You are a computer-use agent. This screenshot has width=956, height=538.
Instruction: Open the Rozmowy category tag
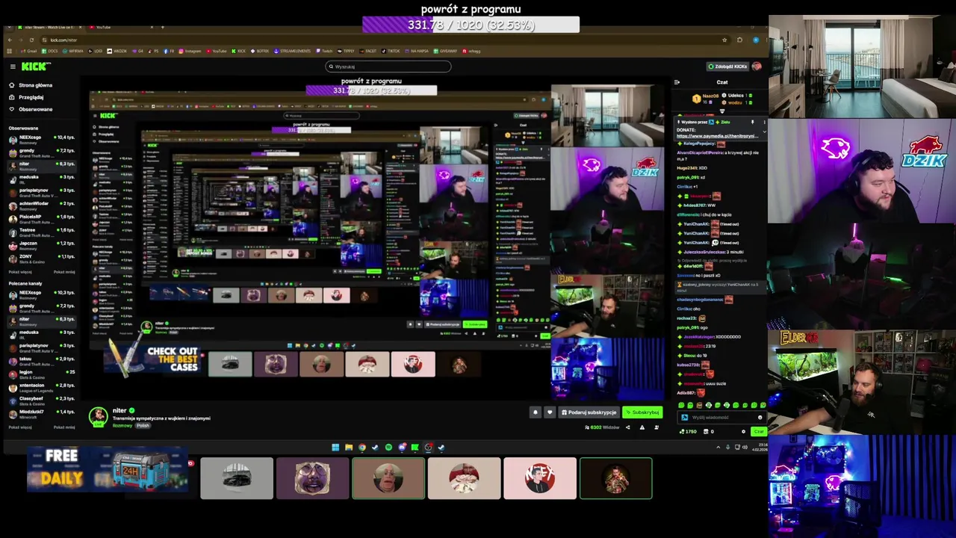tap(122, 425)
